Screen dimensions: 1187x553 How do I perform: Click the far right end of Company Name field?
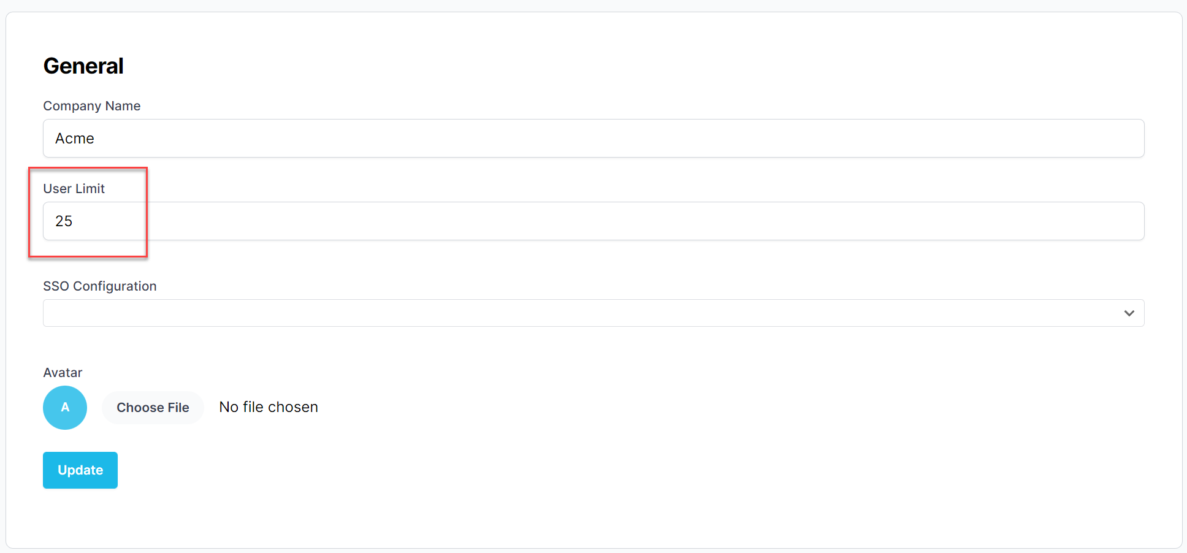coord(1128,139)
